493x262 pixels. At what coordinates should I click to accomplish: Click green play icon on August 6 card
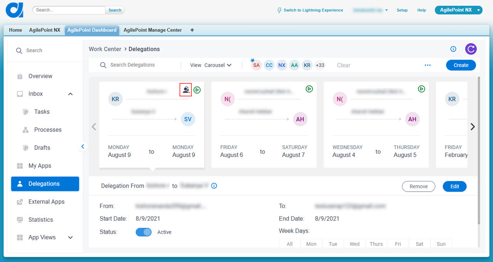[309, 89]
